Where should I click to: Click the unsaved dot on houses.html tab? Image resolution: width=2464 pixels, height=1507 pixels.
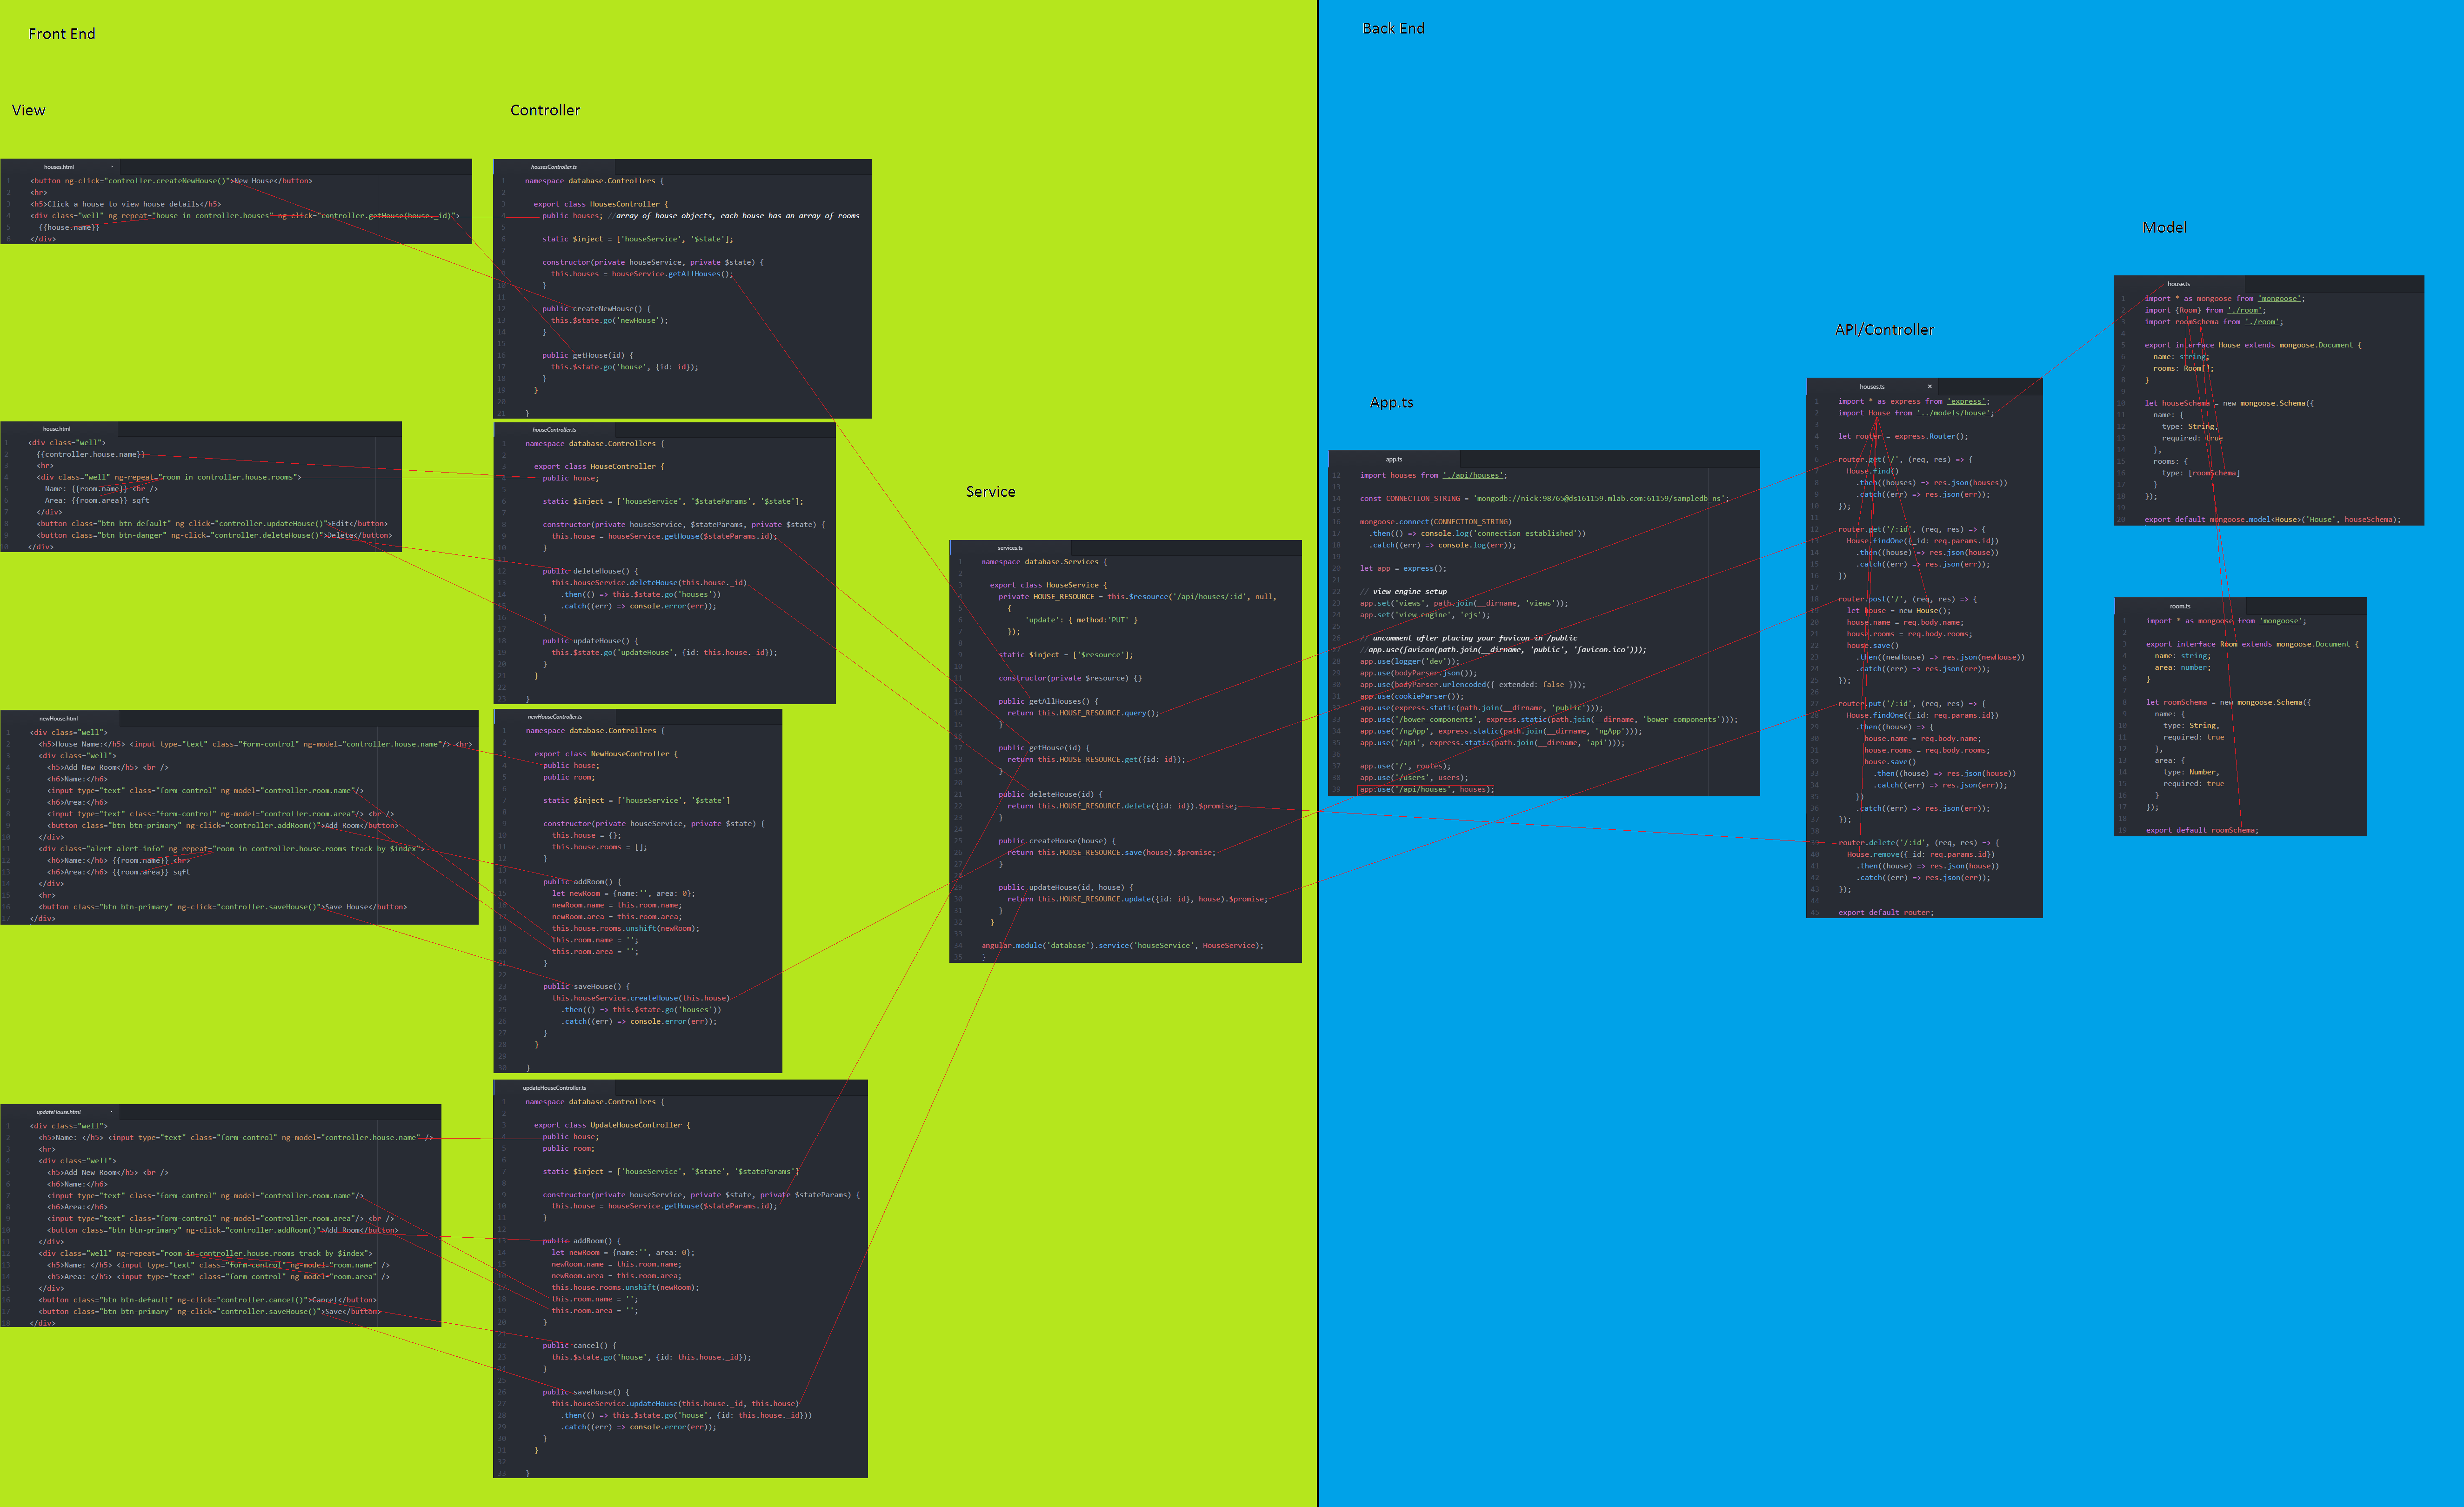pos(111,167)
